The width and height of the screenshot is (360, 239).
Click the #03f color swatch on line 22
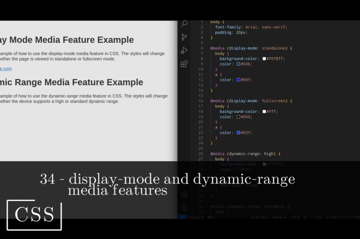(x=239, y=133)
